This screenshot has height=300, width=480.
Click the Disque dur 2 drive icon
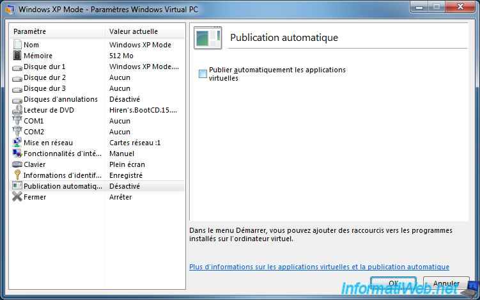pos(17,79)
